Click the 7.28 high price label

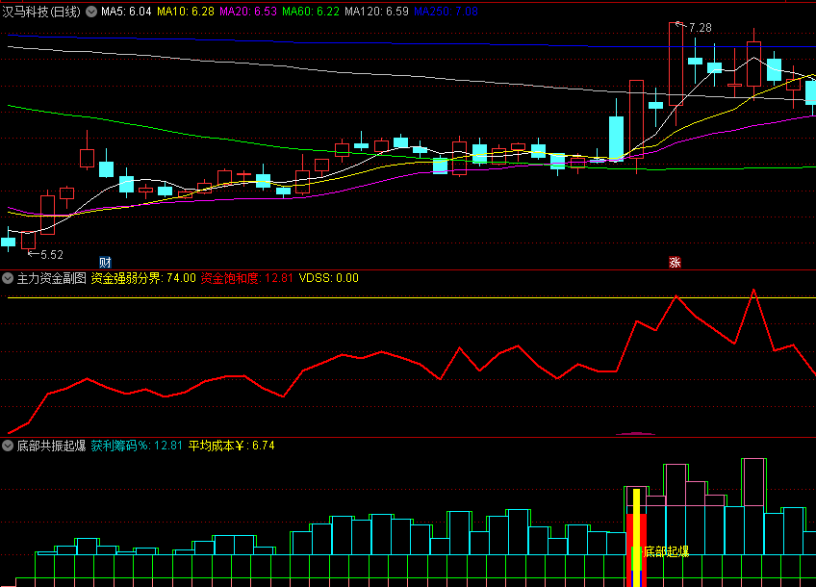[x=700, y=28]
